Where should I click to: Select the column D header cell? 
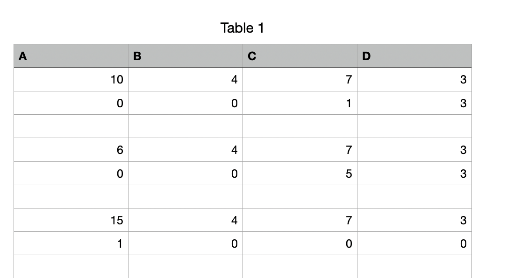(414, 56)
